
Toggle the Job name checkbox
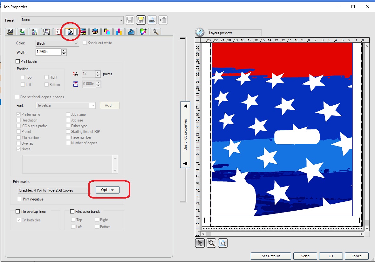click(x=68, y=114)
